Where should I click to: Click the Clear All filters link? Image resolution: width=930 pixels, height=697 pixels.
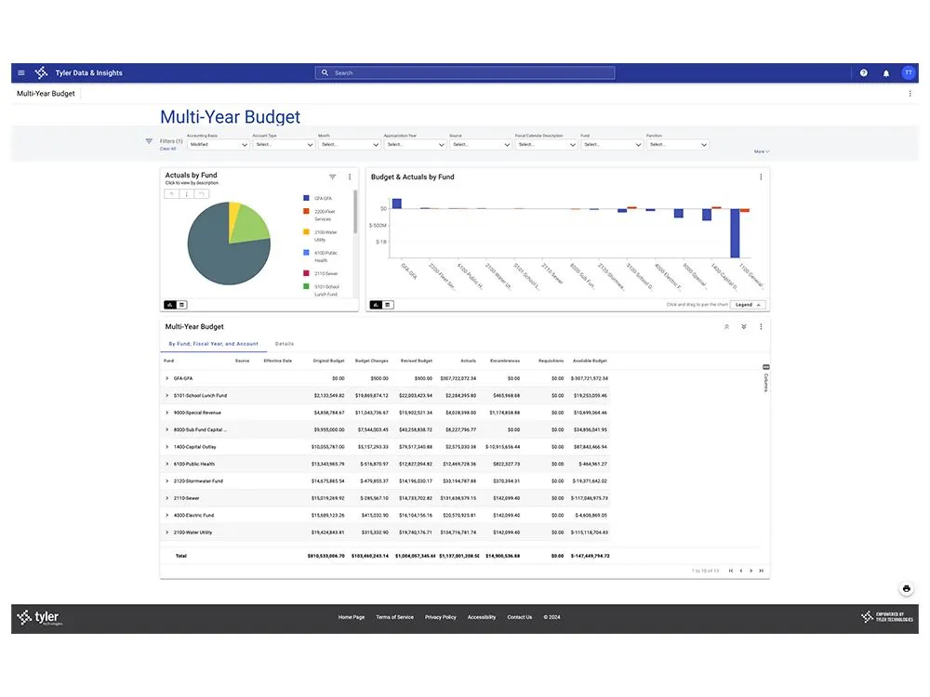(x=167, y=148)
